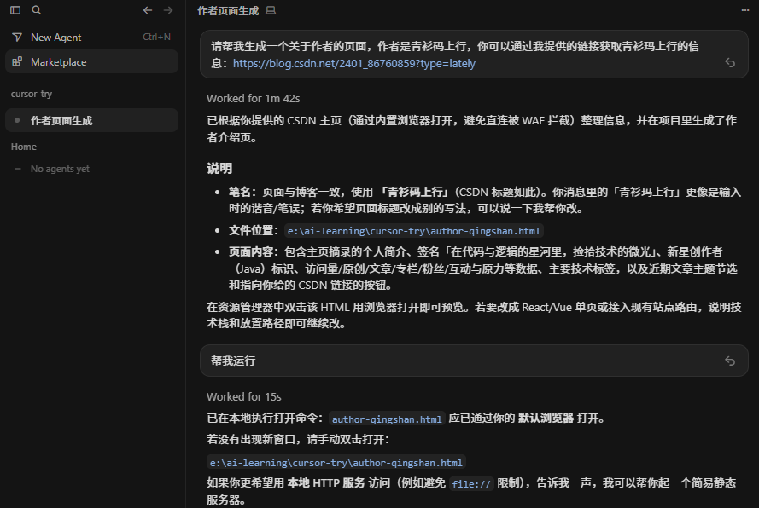Click the first user prompt message box
The image size is (759, 508).
pyautogui.click(x=474, y=55)
